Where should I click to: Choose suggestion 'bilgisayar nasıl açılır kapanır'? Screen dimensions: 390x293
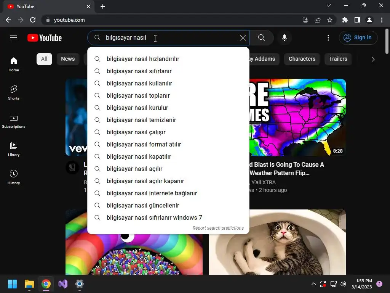click(168, 181)
